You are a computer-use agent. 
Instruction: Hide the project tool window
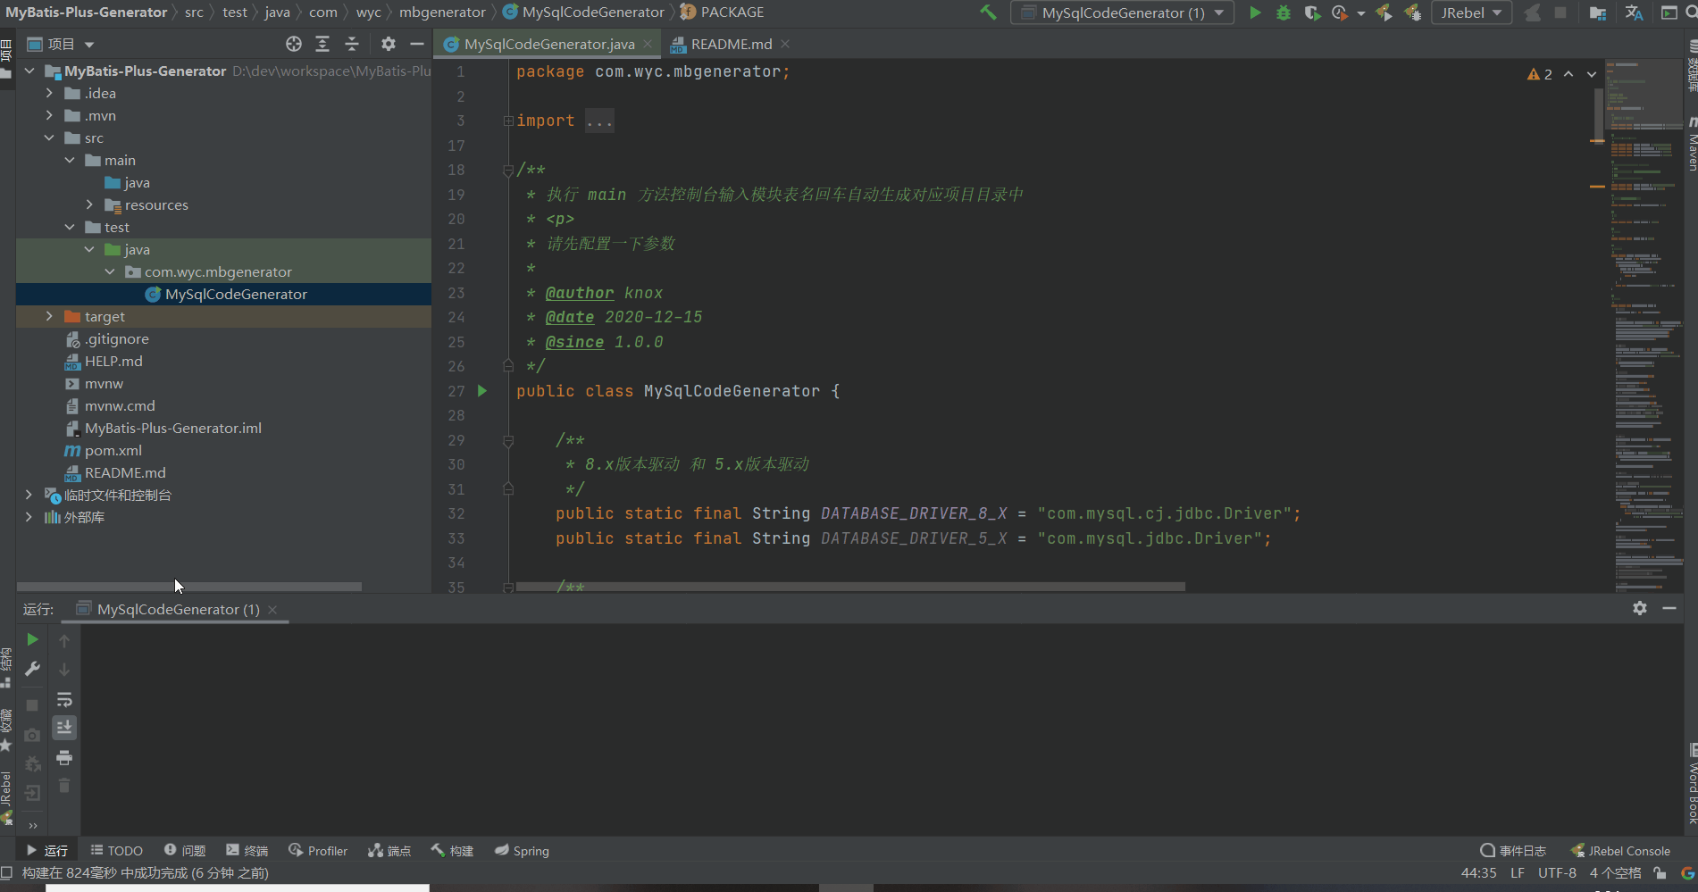[x=416, y=44]
